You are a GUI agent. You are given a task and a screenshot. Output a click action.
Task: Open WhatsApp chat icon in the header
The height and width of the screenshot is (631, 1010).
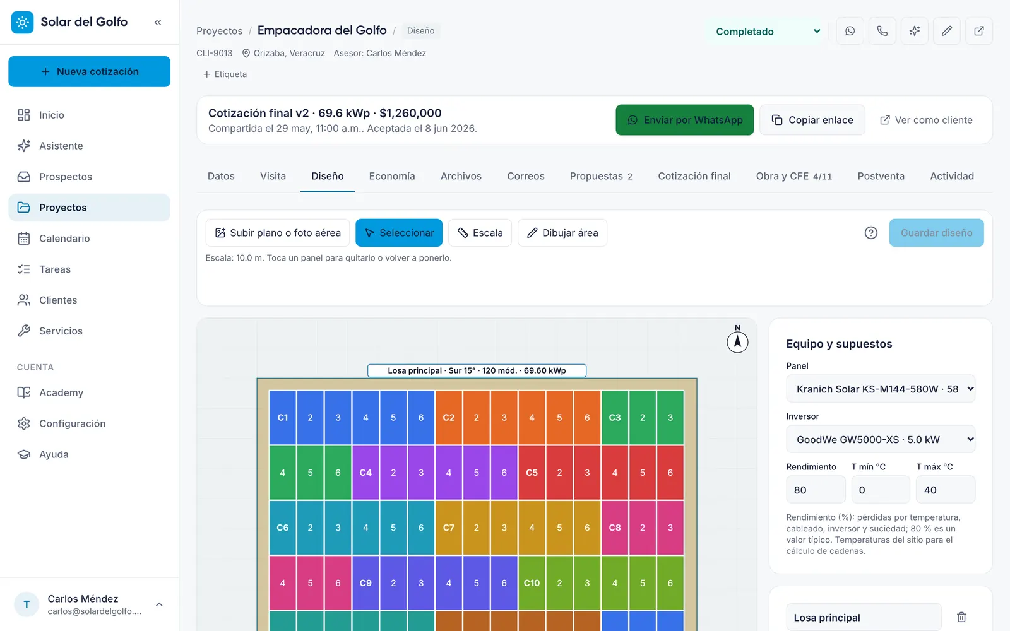click(850, 31)
